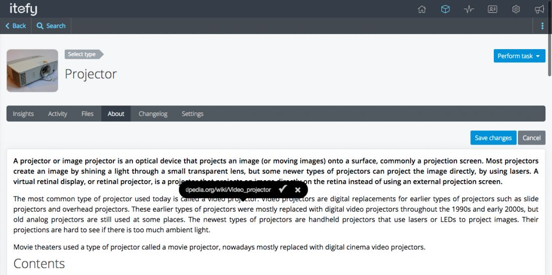
Task: Open the contact card icon
Action: click(492, 9)
